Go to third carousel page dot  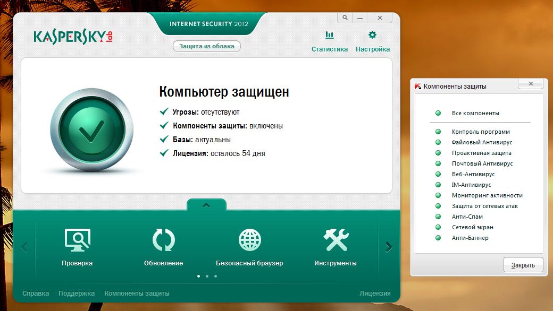pyautogui.click(x=215, y=276)
